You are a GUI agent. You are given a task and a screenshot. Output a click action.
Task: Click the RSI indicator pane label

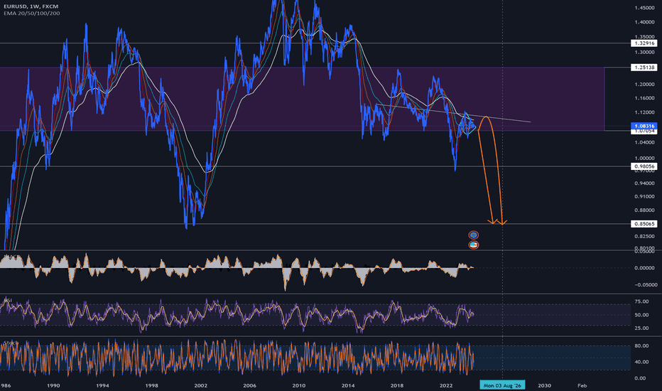pos(8,300)
